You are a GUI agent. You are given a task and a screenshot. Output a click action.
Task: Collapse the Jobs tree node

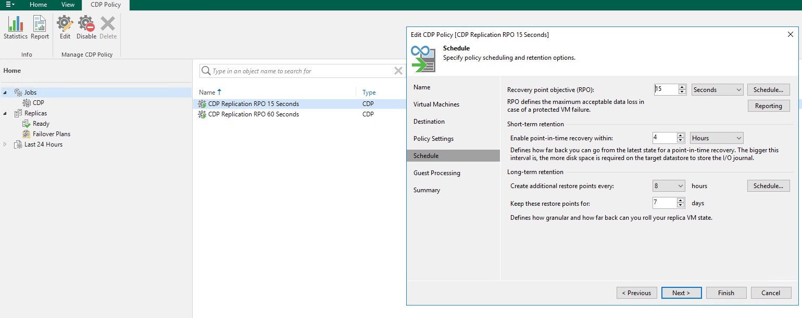(x=5, y=92)
